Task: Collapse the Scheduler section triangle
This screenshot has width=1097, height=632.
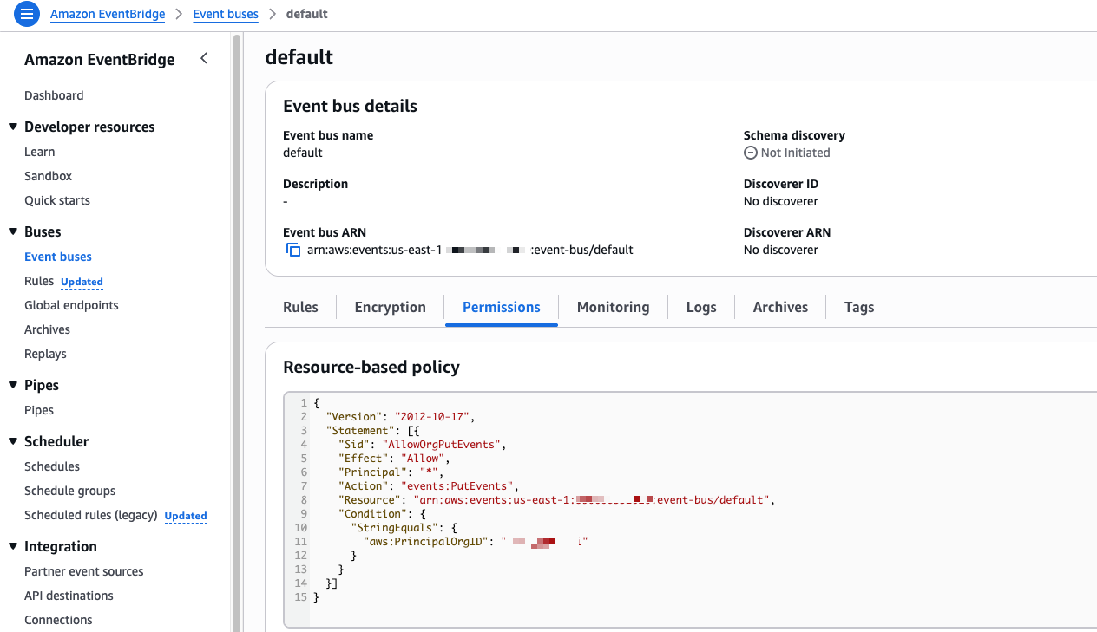Action: point(13,441)
